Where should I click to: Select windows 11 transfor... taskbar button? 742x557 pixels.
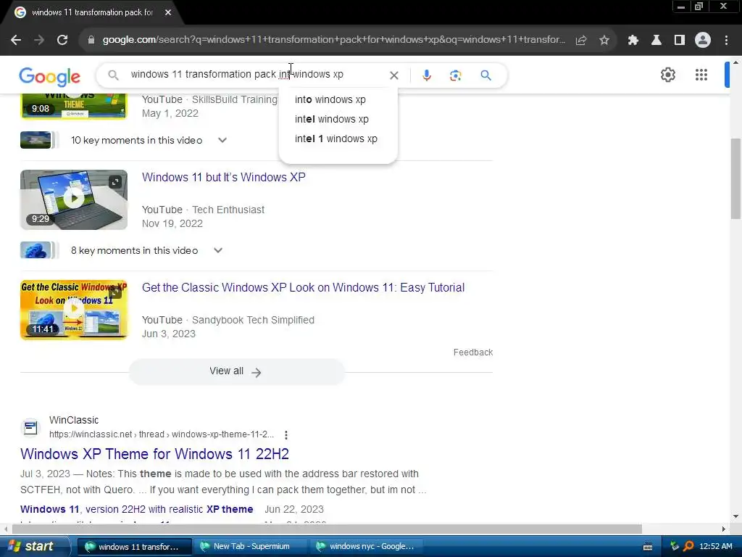point(134,547)
